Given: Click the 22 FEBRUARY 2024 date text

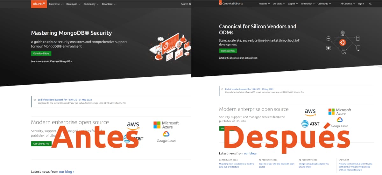Looking at the screenshot, I should [x=228, y=160].
